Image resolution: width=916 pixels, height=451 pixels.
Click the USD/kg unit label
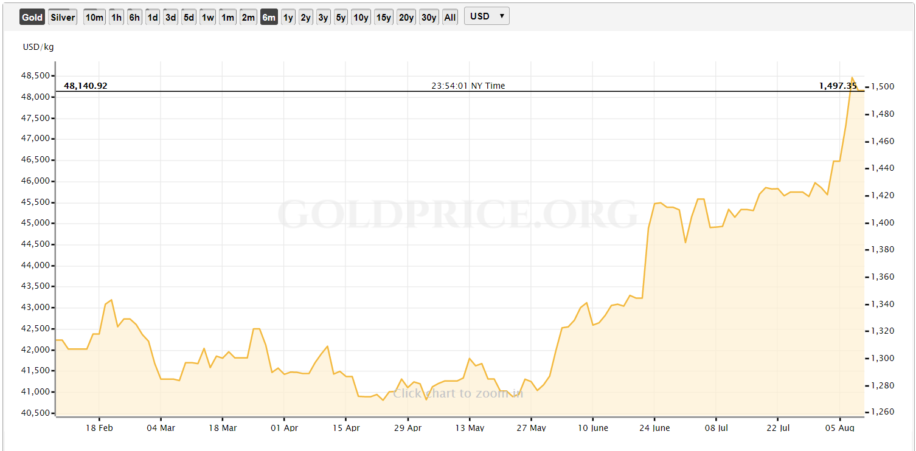(38, 47)
